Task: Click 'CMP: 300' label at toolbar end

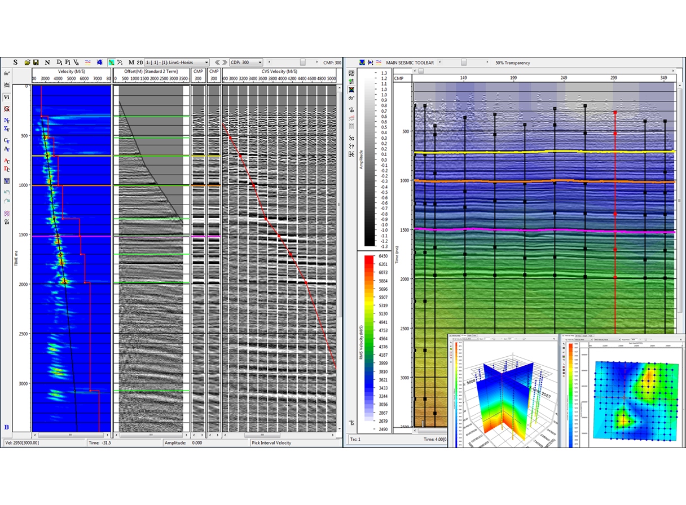Action: 332,63
